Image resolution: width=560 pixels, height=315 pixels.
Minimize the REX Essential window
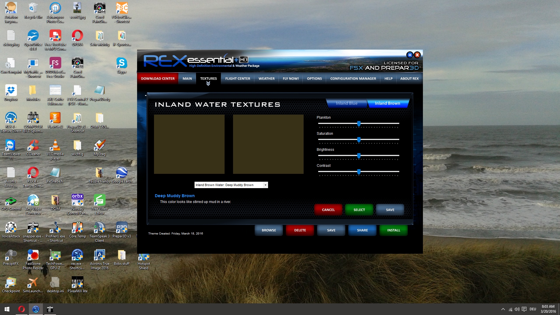coord(409,55)
